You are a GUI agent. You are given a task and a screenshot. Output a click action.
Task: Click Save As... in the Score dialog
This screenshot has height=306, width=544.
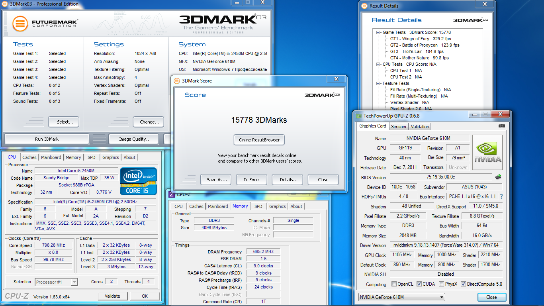click(217, 180)
